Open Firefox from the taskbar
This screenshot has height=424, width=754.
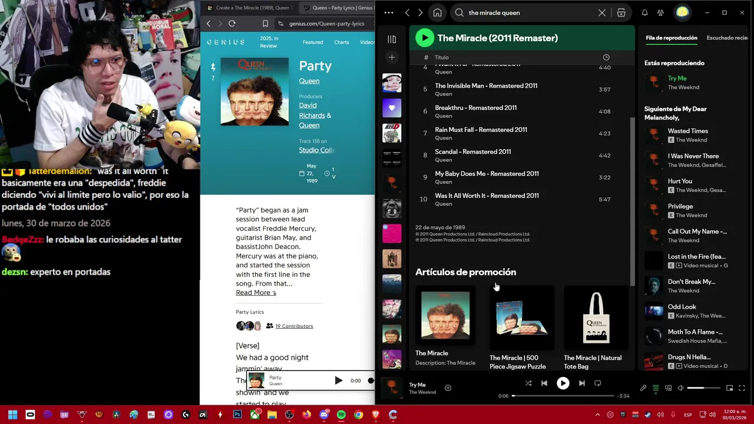point(306,415)
